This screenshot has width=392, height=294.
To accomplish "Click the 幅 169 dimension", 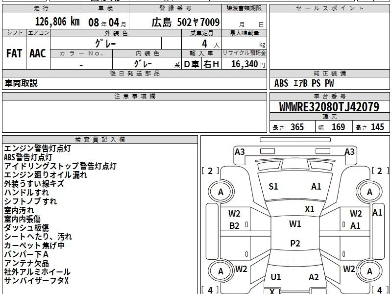I will pos(332,127).
